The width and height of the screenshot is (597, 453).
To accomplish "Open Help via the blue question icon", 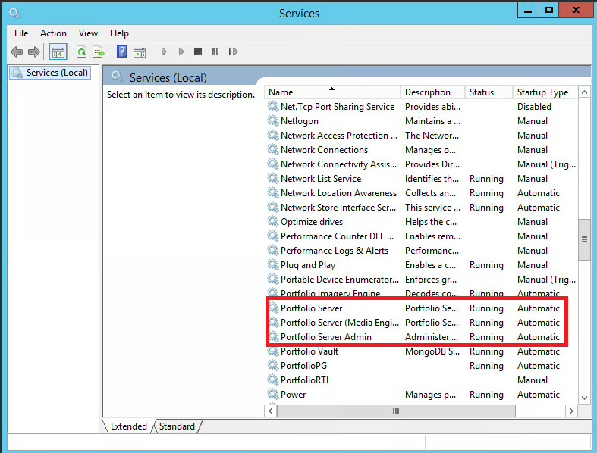I will coord(121,52).
